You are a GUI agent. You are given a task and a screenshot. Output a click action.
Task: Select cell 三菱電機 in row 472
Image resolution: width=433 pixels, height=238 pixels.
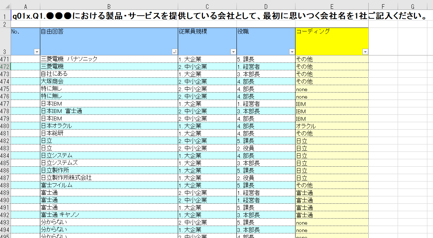click(x=109, y=66)
